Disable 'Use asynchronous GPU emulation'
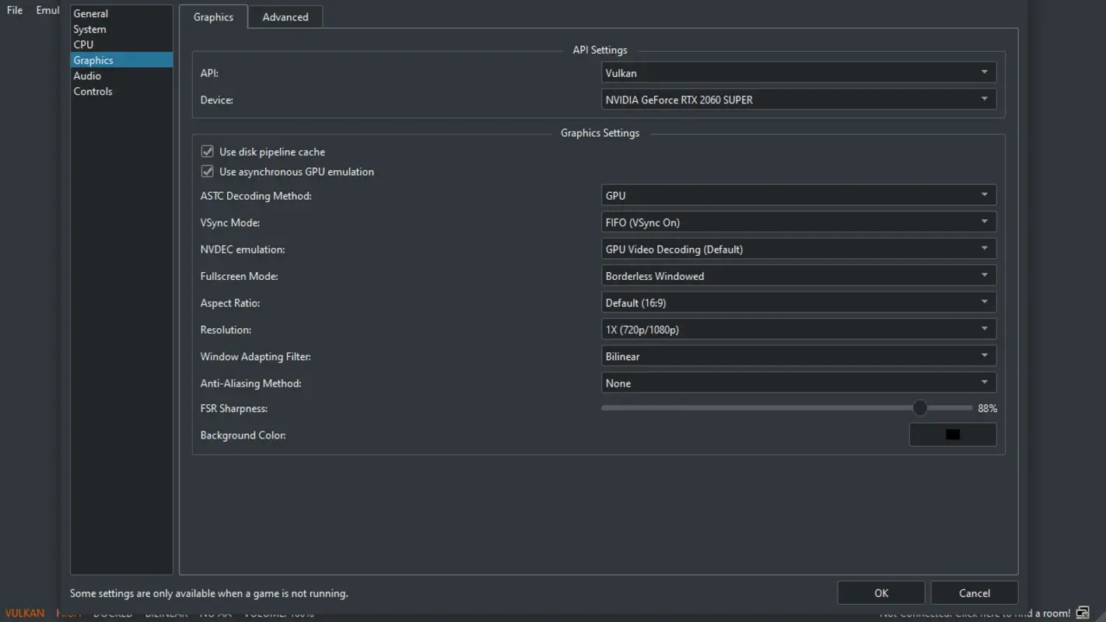 (207, 171)
